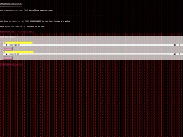Click the top page title heading
The height and width of the screenshot is (137, 183).
coord(11,4)
